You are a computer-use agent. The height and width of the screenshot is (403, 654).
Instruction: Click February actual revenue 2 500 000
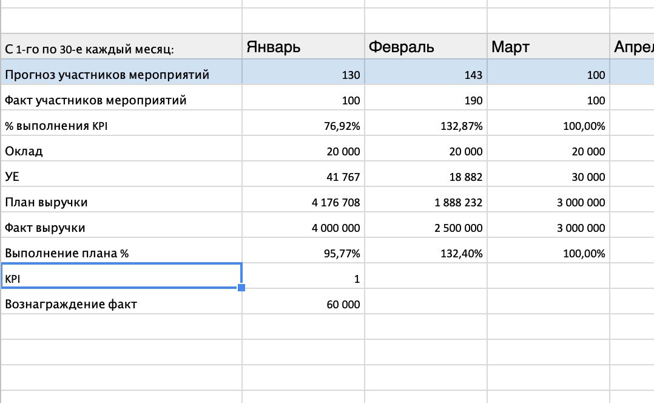tap(425, 228)
